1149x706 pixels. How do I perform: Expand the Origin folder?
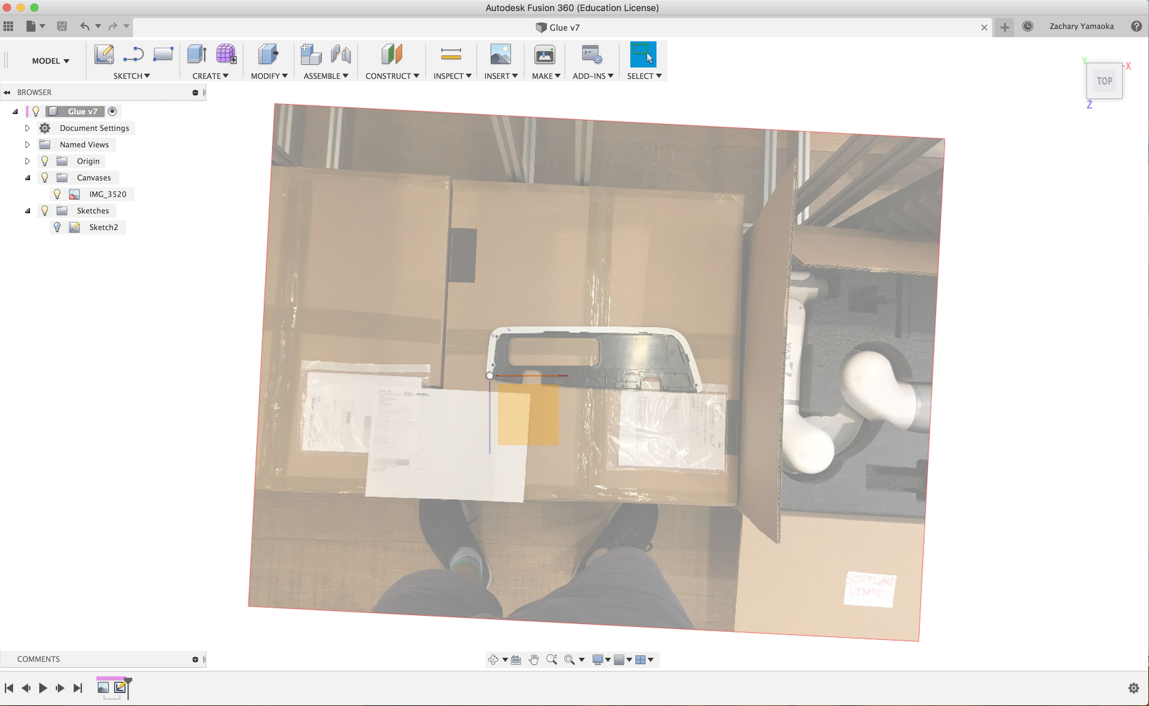[27, 161]
